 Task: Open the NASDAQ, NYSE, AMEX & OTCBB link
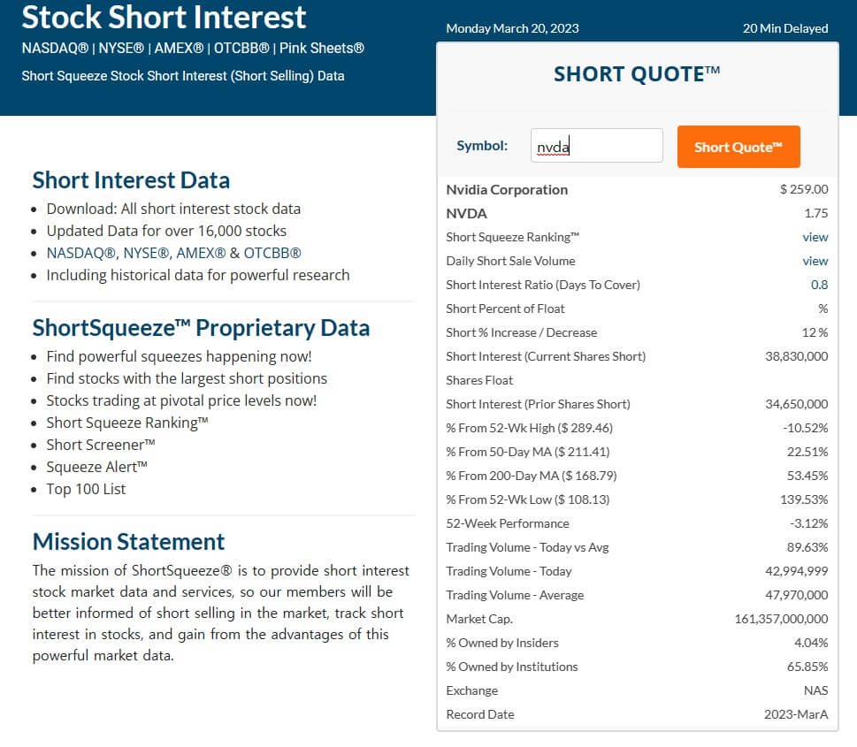pos(174,253)
